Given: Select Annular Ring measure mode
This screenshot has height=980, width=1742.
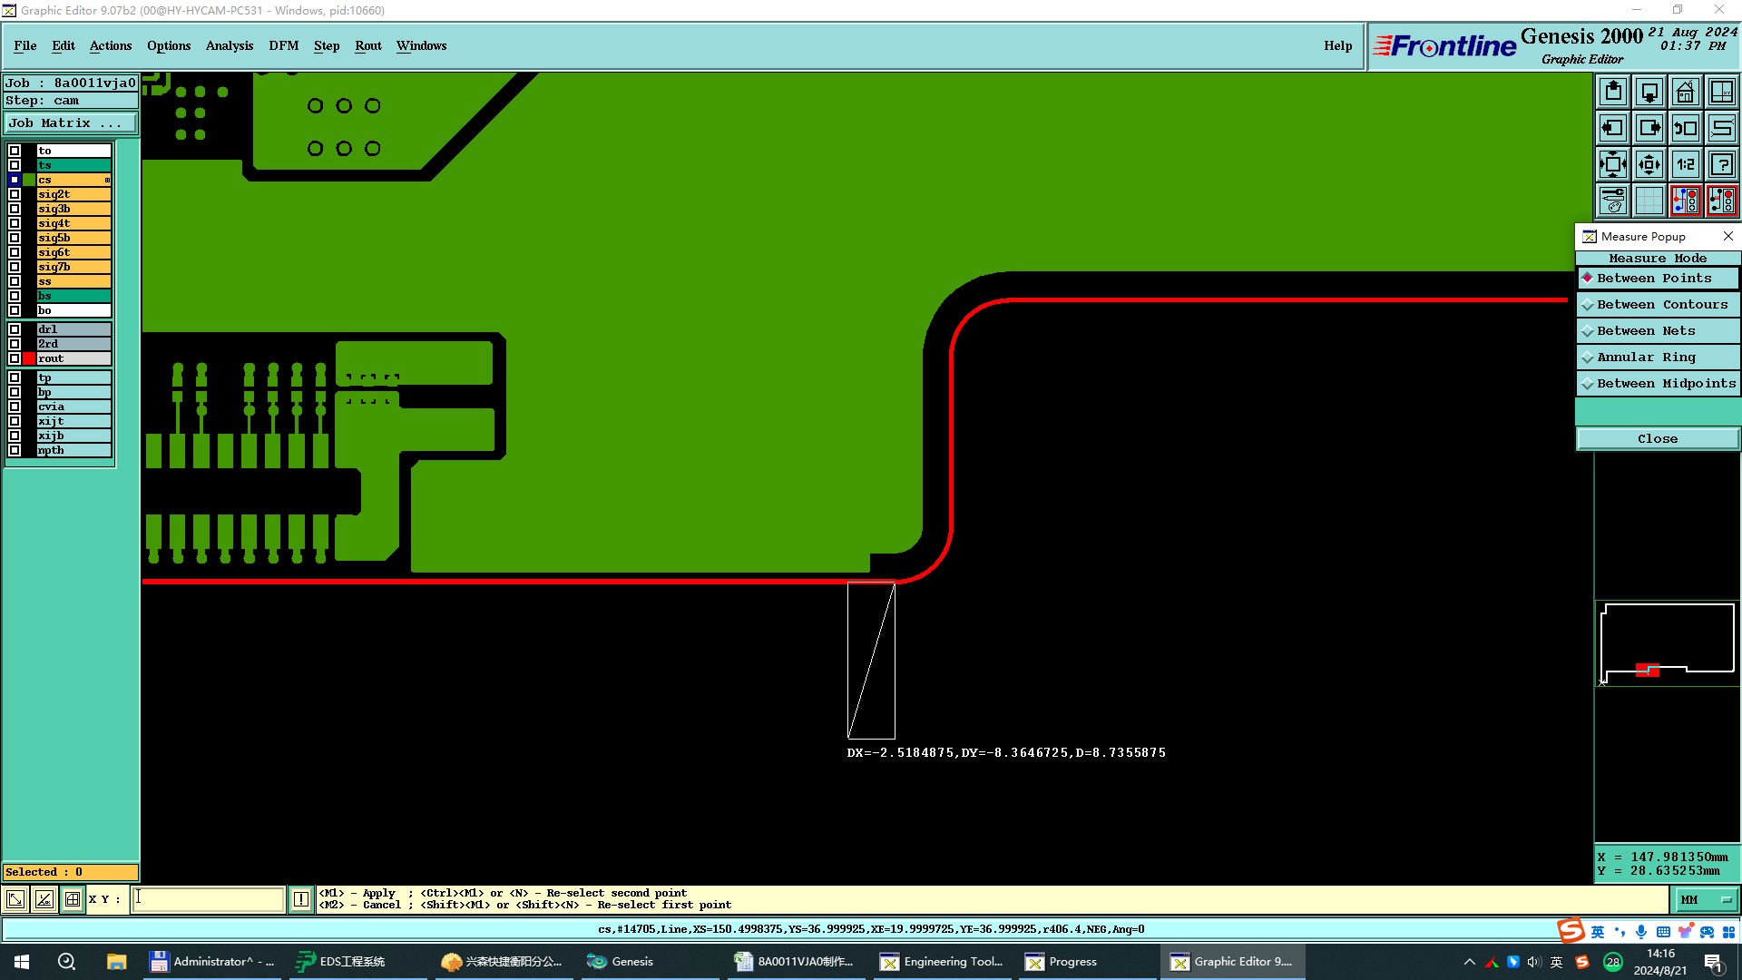Looking at the screenshot, I should point(1645,358).
